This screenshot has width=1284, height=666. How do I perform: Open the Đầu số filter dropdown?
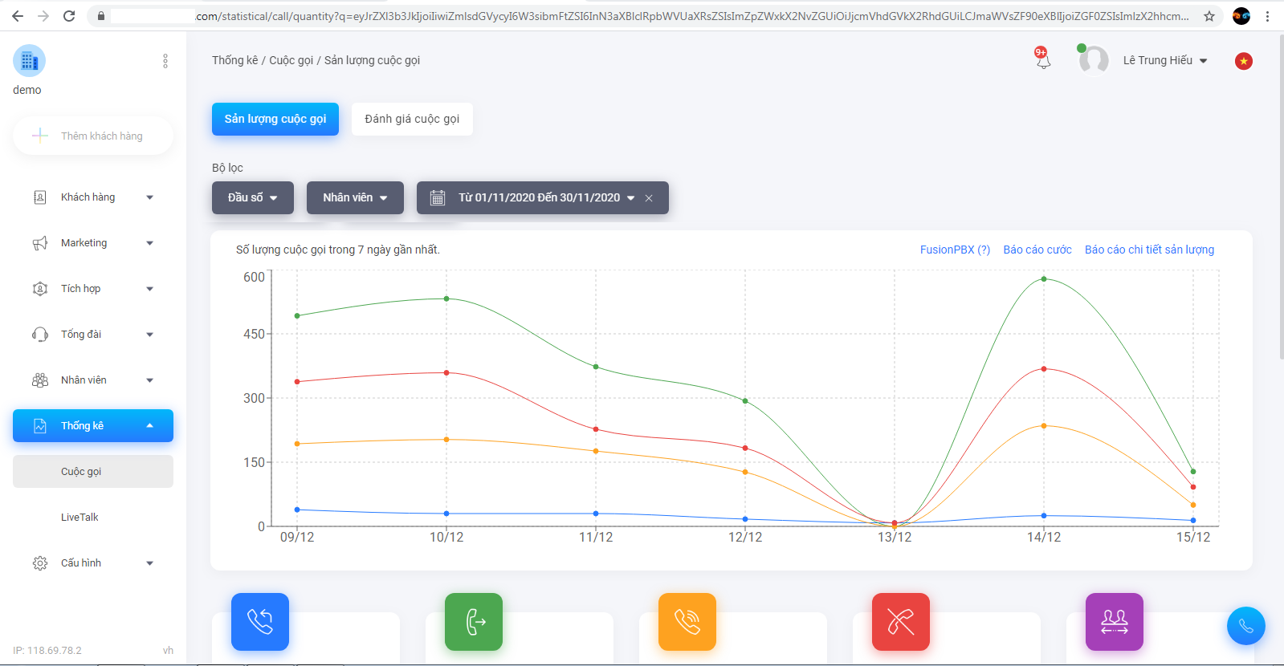253,197
